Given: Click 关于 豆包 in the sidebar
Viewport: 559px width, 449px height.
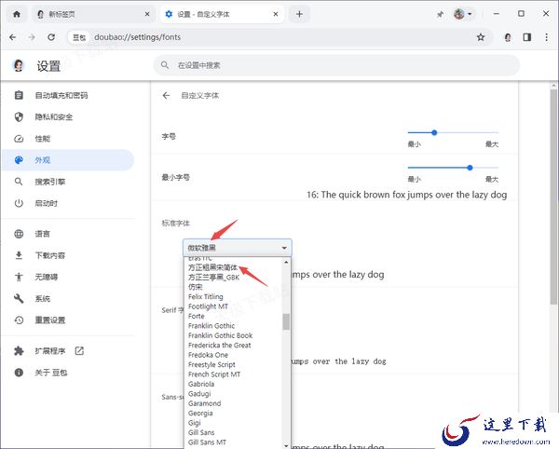Looking at the screenshot, I should pos(50,373).
